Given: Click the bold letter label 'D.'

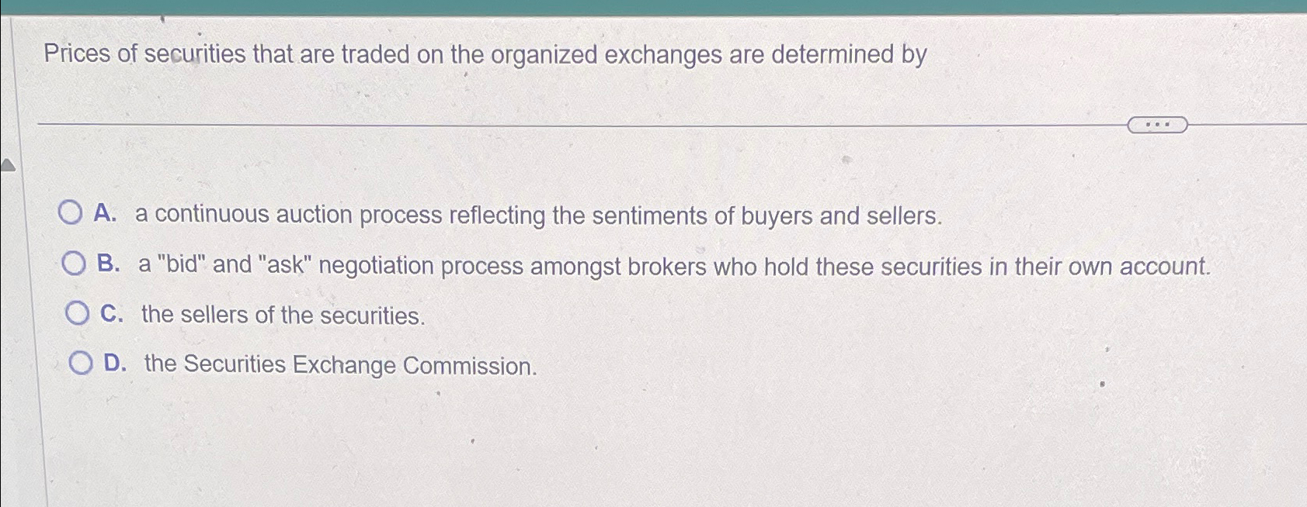Looking at the screenshot, I should 116,364.
